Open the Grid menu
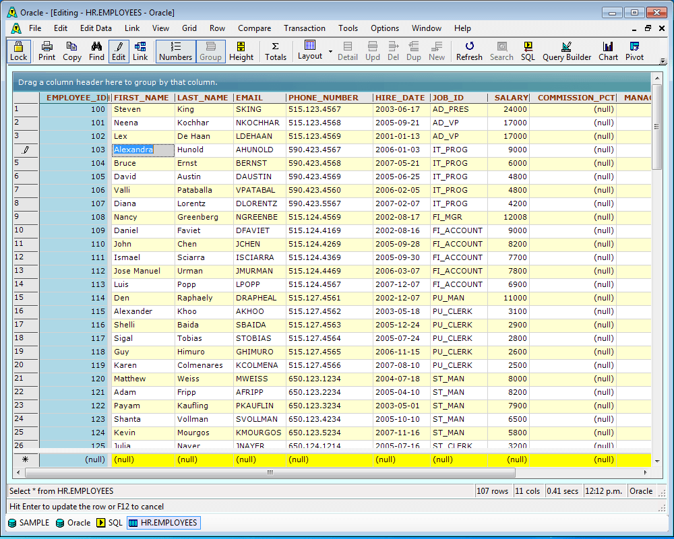Image resolution: width=674 pixels, height=539 pixels. 189,28
